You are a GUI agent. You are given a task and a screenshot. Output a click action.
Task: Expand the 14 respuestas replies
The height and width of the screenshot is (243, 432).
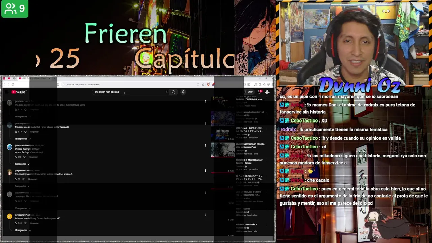[x=22, y=230]
